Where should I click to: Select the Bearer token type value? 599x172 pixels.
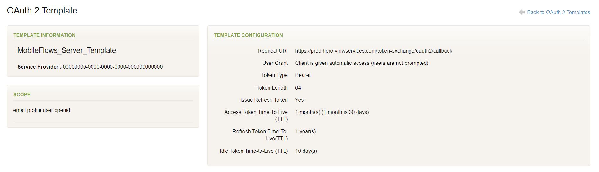pos(303,75)
